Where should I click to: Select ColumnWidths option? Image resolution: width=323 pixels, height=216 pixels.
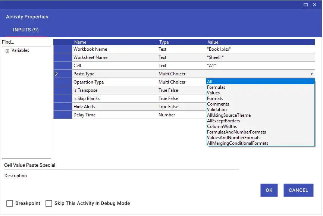tap(260, 126)
